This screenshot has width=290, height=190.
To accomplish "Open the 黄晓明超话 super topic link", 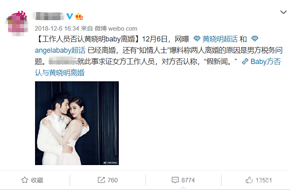I will pos(220,39).
